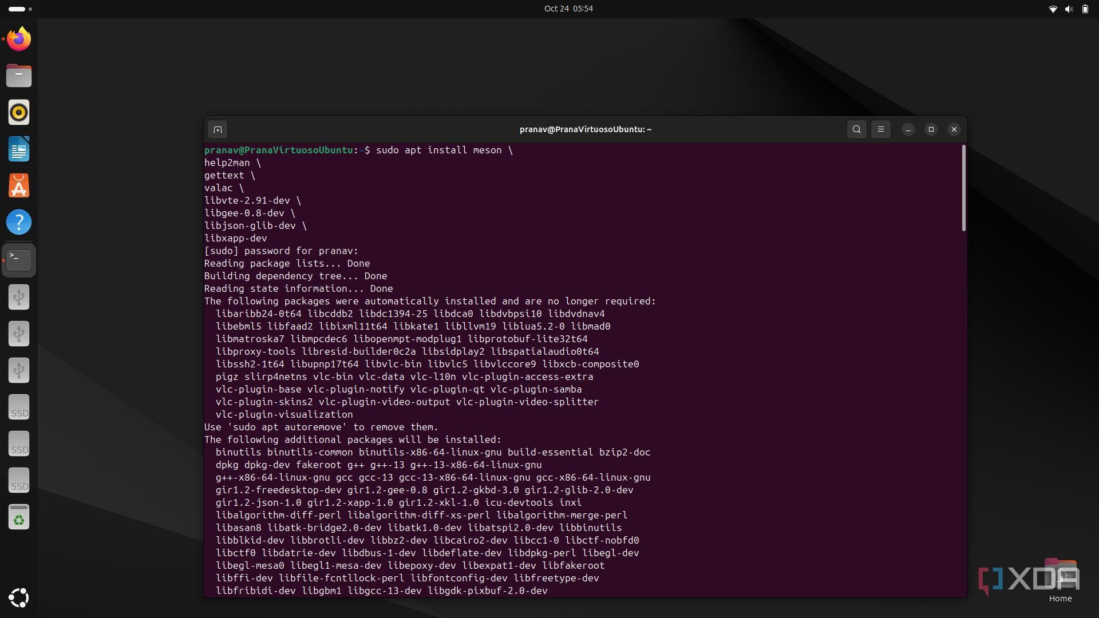Viewport: 1099px width, 618px height.
Task: Show applications via Ubuntu logo button
Action: [19, 597]
